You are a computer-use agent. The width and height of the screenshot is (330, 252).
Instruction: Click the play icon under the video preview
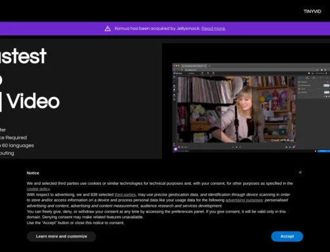point(237,147)
